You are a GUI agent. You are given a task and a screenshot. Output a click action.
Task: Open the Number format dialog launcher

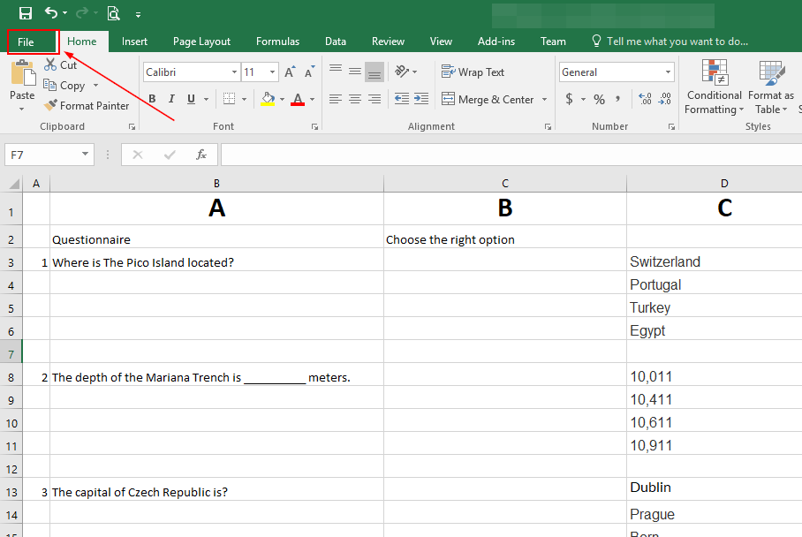click(x=671, y=127)
